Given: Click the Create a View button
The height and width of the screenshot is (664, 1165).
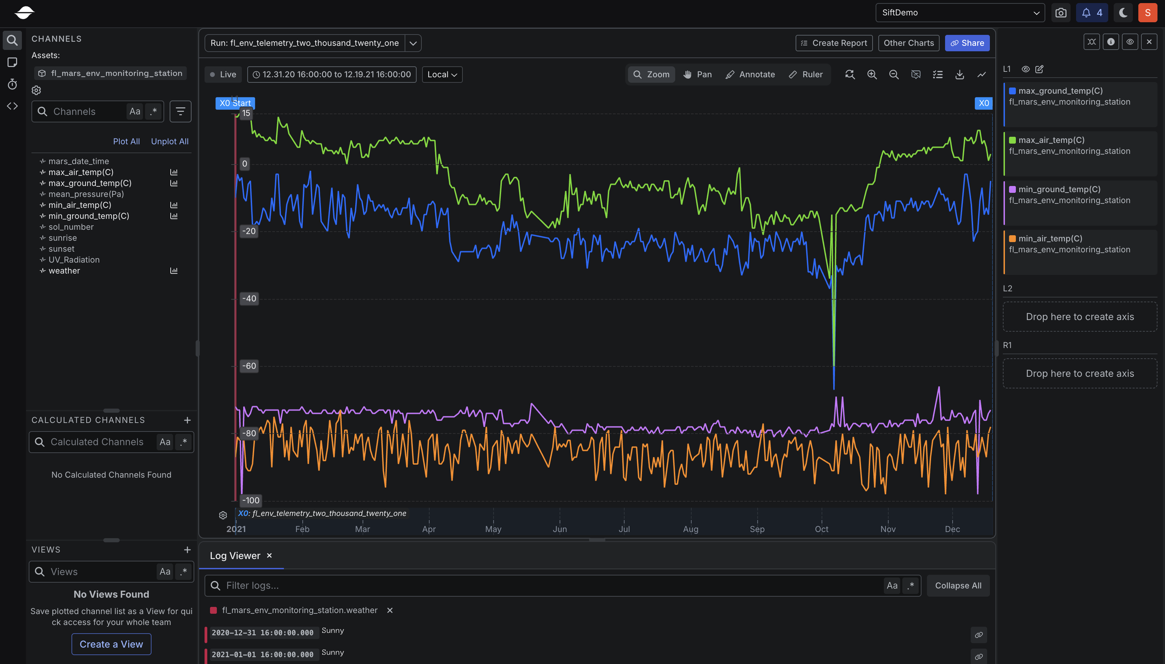Looking at the screenshot, I should 111,644.
